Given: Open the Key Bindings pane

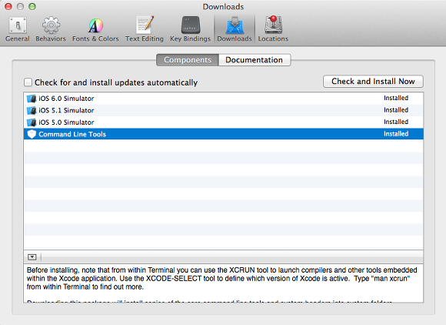Looking at the screenshot, I should 190,29.
